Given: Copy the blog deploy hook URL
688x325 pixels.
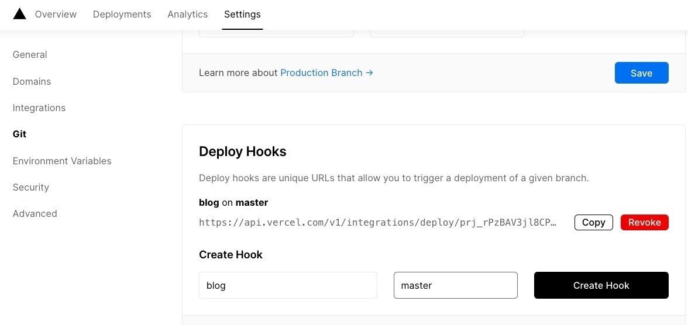Looking at the screenshot, I should click(x=593, y=223).
